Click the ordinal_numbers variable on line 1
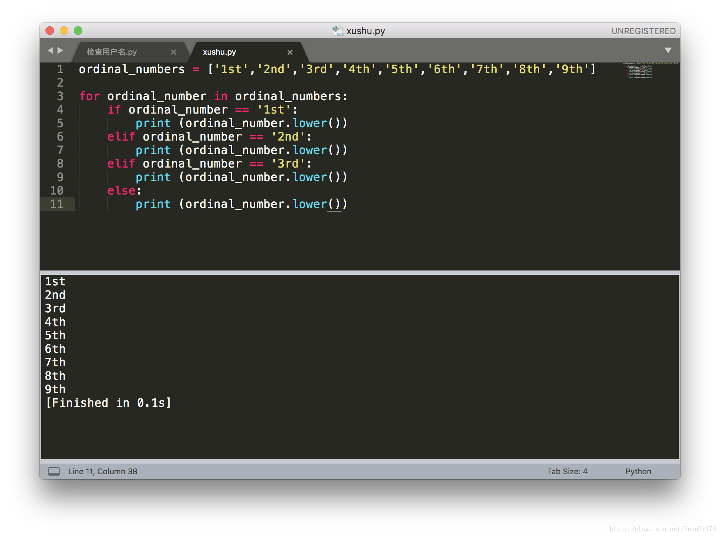Image resolution: width=720 pixels, height=536 pixels. click(132, 69)
